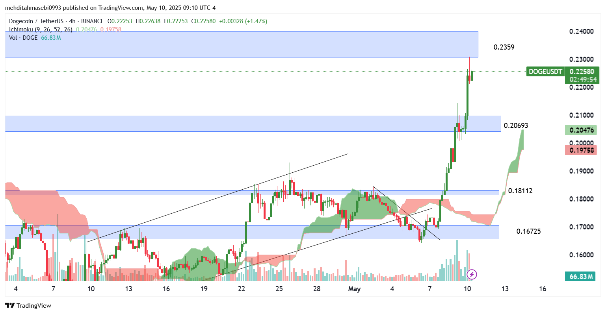Select the Vol · DOGE indicator label
606x314 pixels.
pos(23,38)
